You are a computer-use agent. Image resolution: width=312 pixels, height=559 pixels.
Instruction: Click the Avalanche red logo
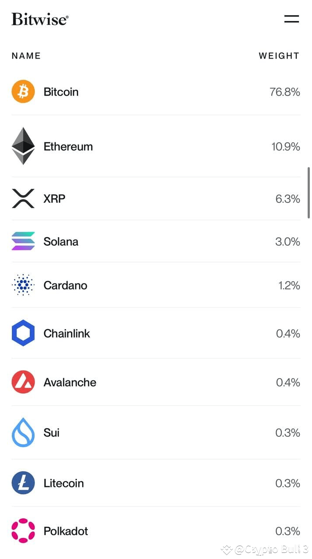coord(23,382)
